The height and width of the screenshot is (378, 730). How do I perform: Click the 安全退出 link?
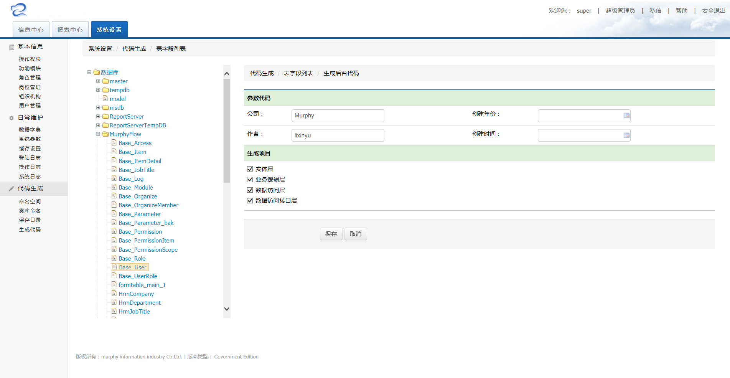[714, 11]
